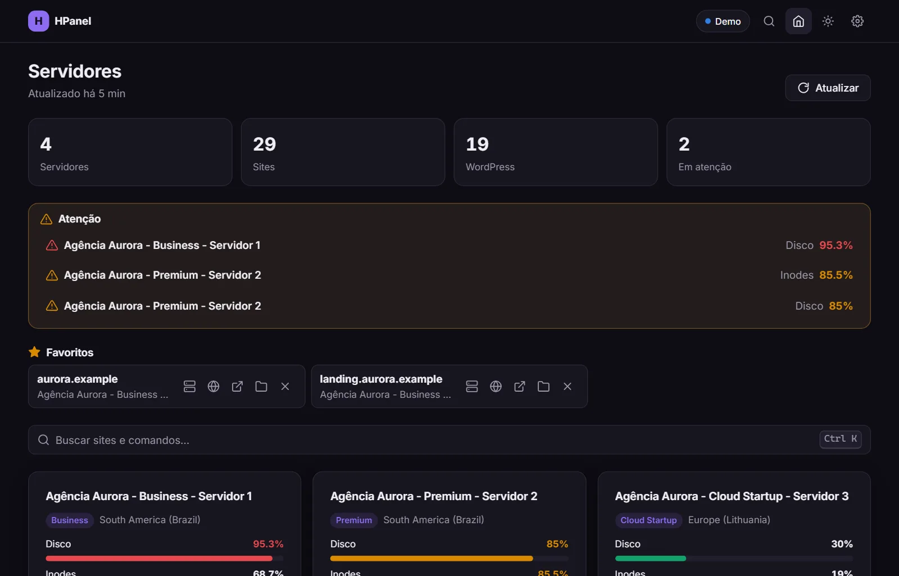Screen dimensions: 899x576
Task: Open globe icon for landing.aurora.example favorite
Action: (496, 387)
